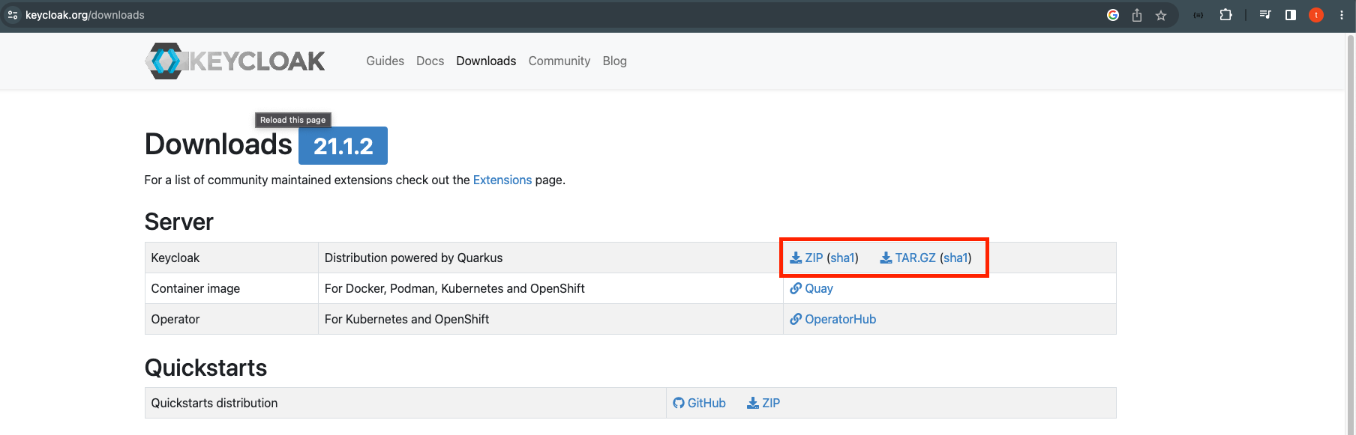
Task: Open the Chrome three-dot menu
Action: coord(1342,15)
